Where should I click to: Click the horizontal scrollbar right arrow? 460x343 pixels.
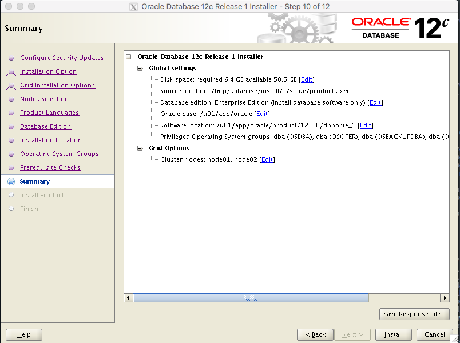point(445,298)
